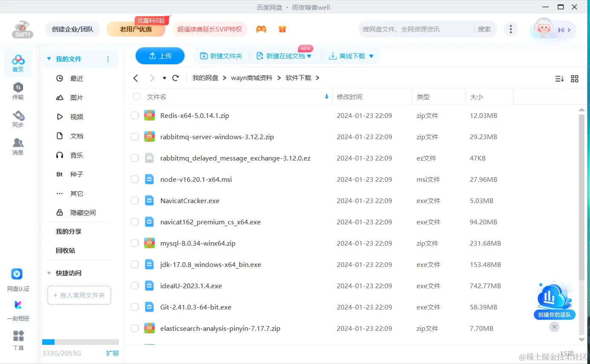590x364 pixels.
Task: Go back with the left arrow
Action: click(136, 78)
